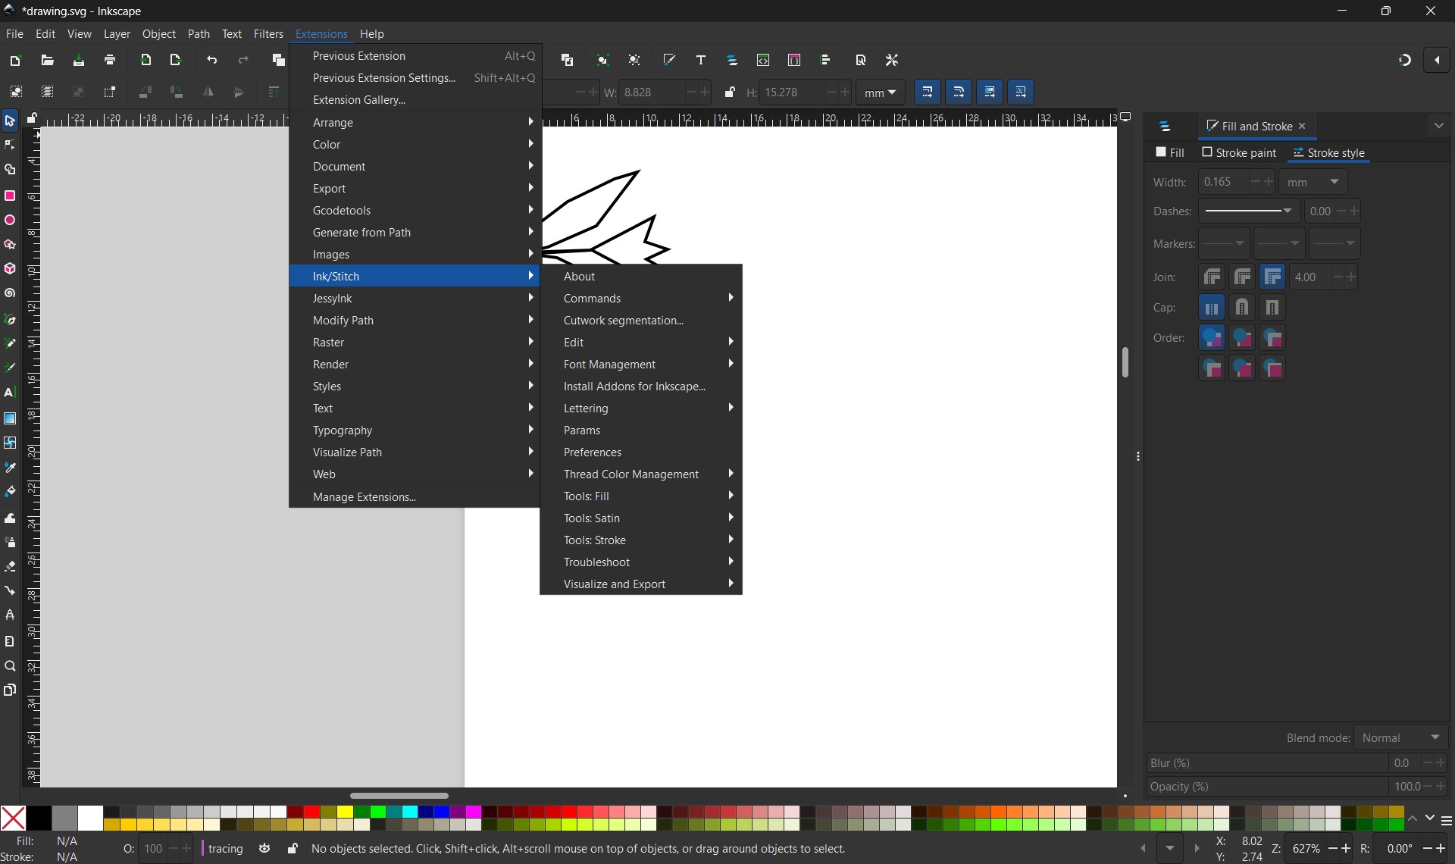The width and height of the screenshot is (1455, 864).
Task: Choose Visualize and Export entry
Action: click(641, 584)
